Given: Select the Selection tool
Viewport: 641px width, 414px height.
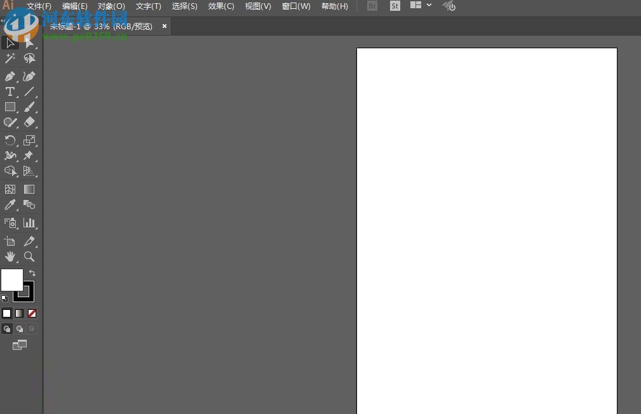Looking at the screenshot, I should [10, 43].
